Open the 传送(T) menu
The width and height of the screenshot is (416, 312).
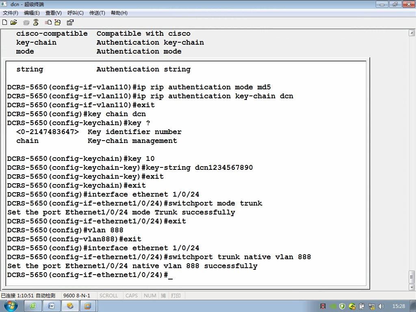point(97,13)
